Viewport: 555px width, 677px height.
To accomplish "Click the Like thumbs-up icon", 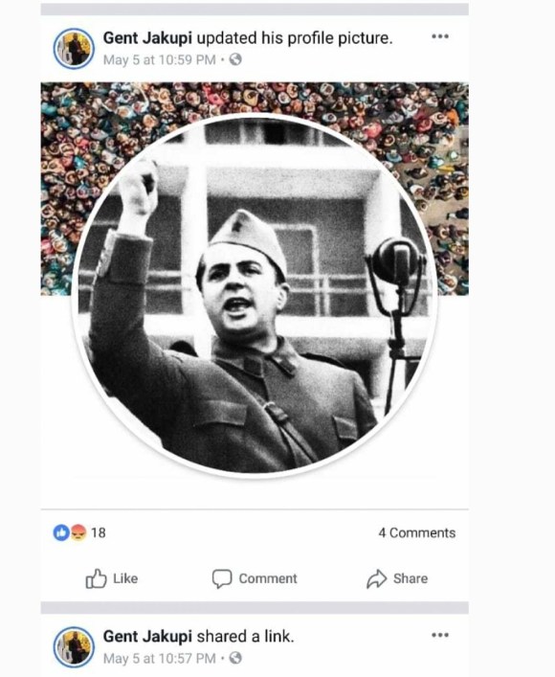I will [96, 578].
